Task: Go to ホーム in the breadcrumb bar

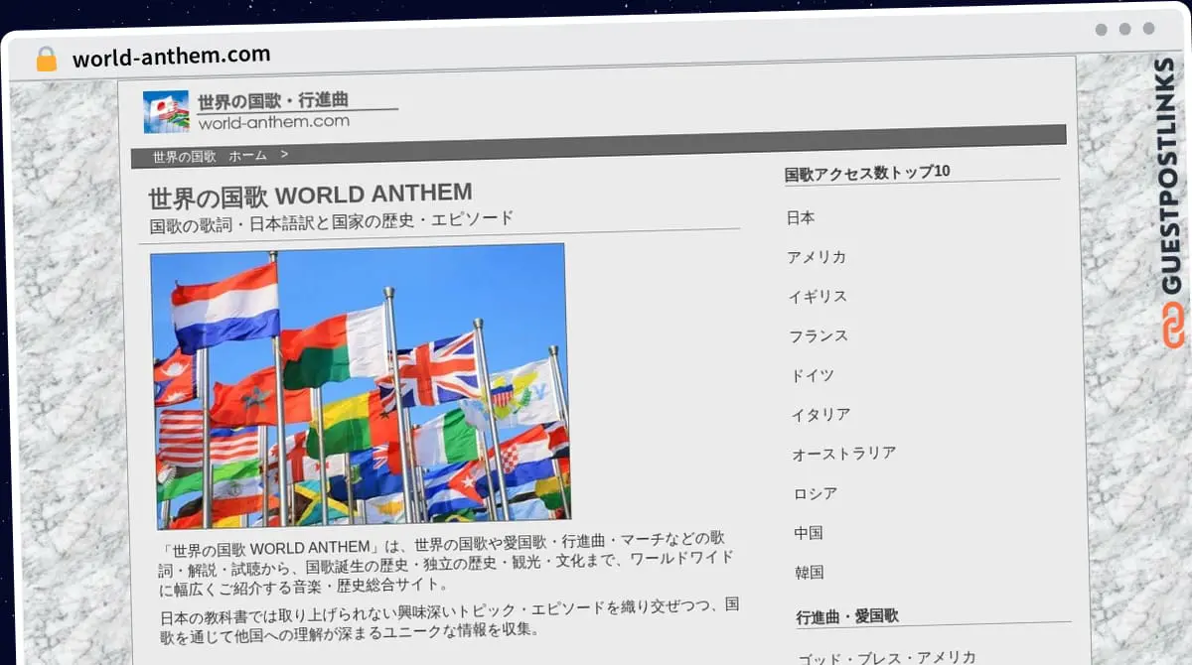Action: click(247, 156)
